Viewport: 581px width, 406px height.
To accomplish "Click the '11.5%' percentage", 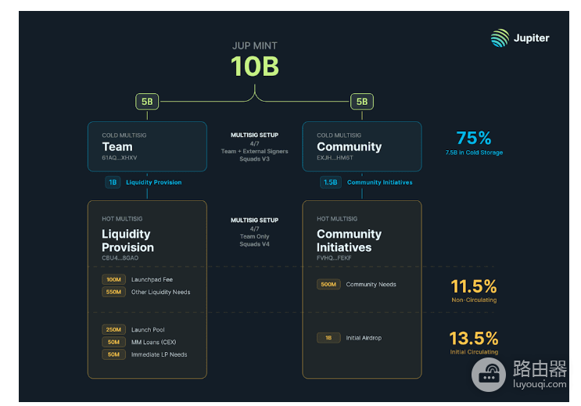I will point(474,286).
